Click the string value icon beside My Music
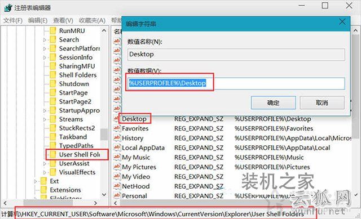Image resolution: width=361 pixels, height=219 pixels. click(x=117, y=157)
